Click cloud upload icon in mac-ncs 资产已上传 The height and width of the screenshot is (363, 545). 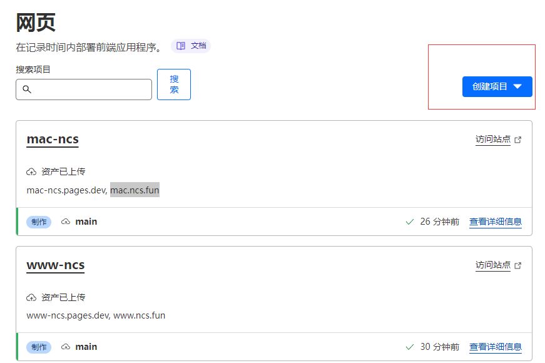pyautogui.click(x=31, y=171)
